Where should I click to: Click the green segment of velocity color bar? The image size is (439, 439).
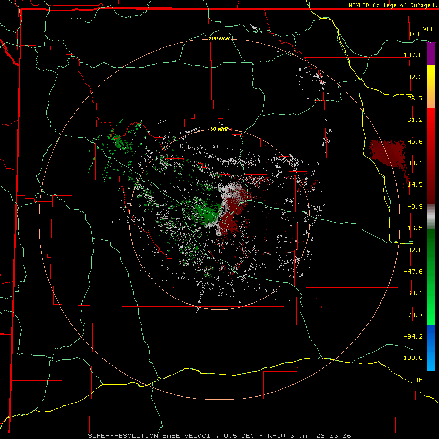pos(431,277)
